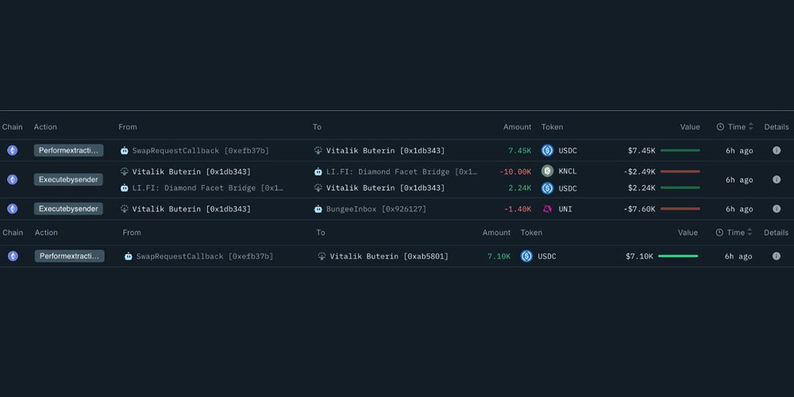The image size is (794, 397).
Task: Click the KNCL token icon
Action: tap(547, 172)
